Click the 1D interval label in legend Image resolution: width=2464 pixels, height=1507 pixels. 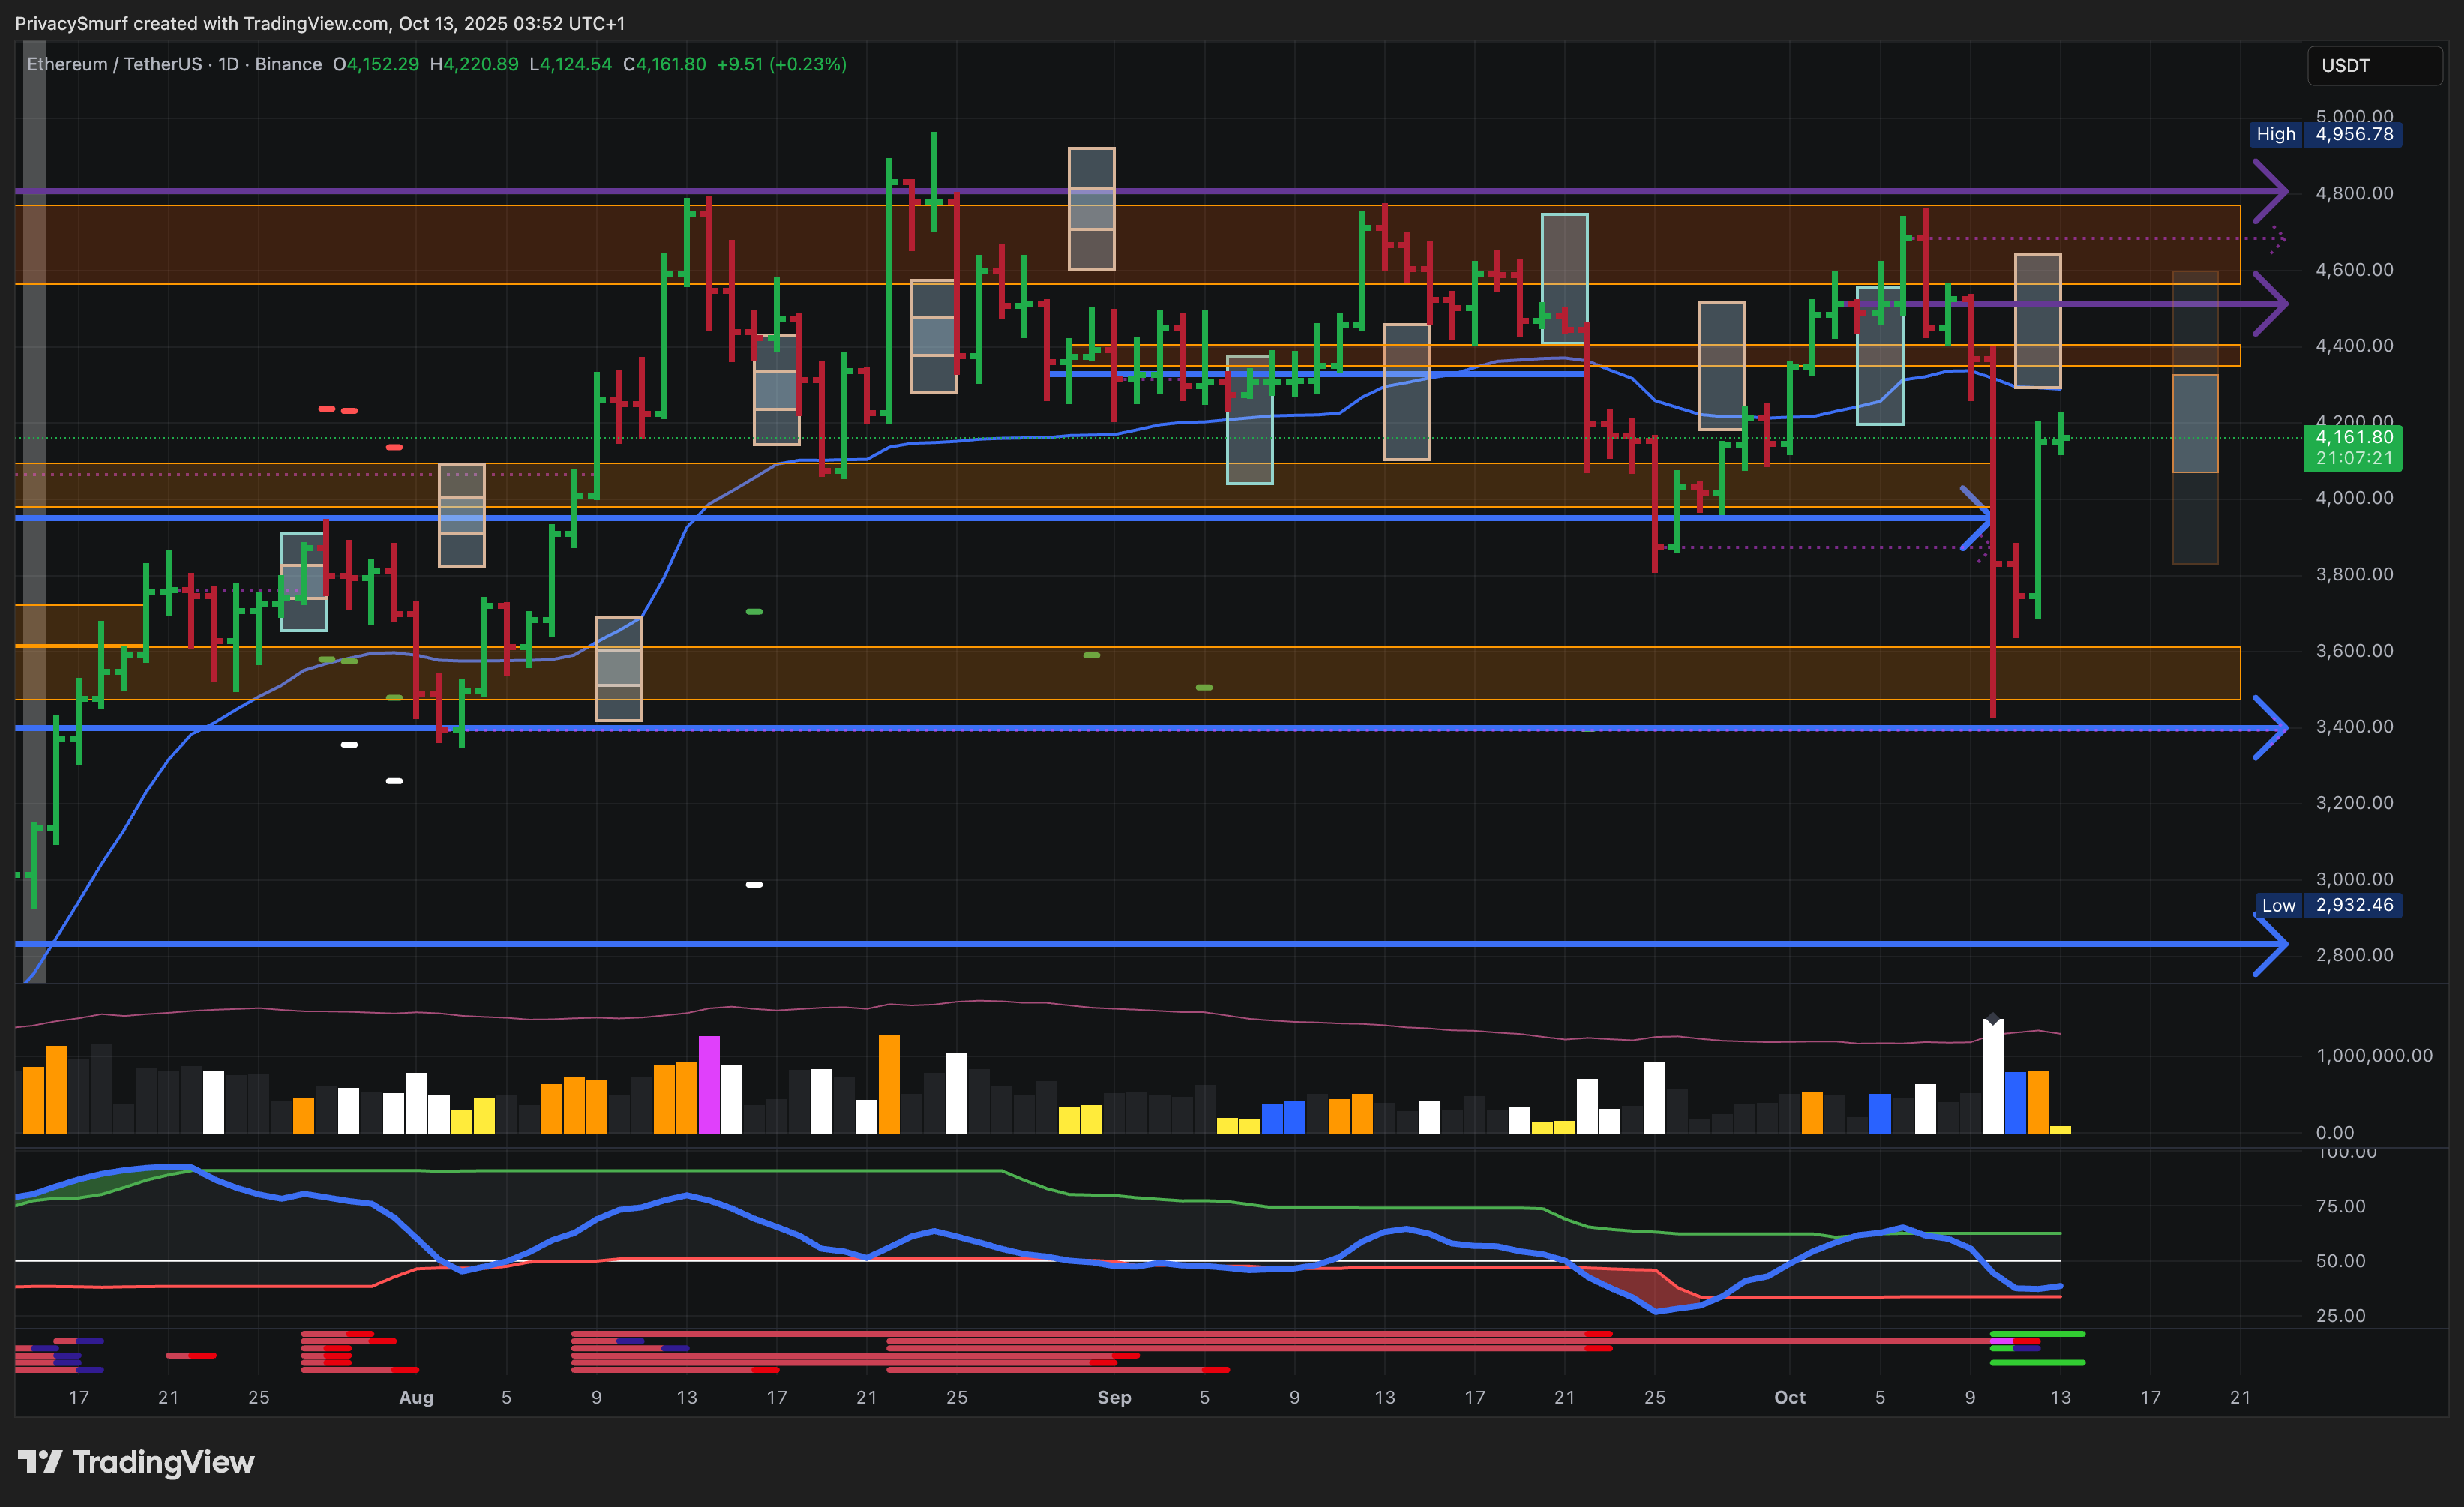coord(228,64)
